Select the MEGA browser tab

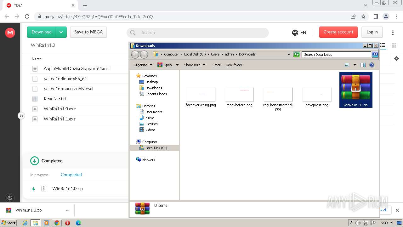(x=41, y=5)
